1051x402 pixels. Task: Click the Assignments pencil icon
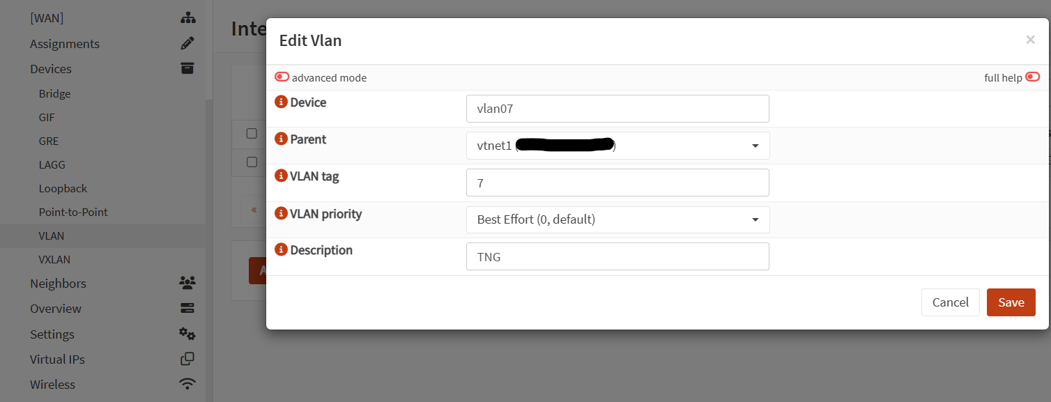pos(187,44)
